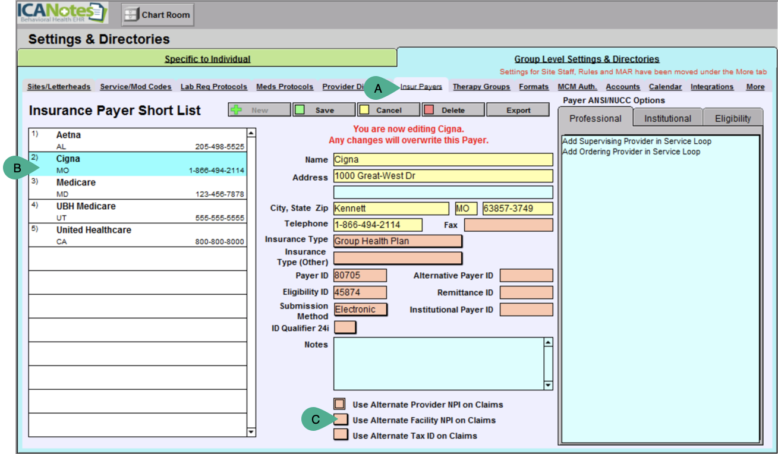778x454 pixels.
Task: Open the ID Qualifier 24i dropdown
Action: click(x=345, y=327)
